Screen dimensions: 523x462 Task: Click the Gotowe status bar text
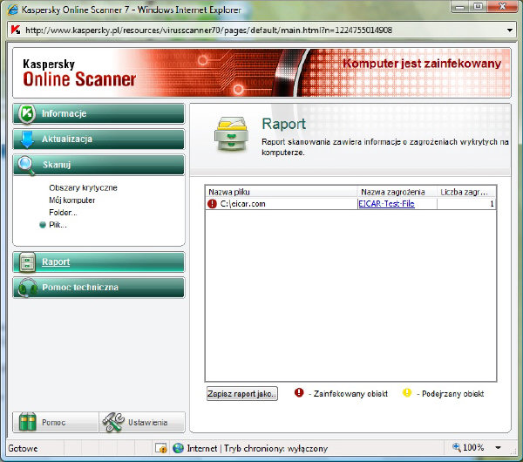pos(23,448)
